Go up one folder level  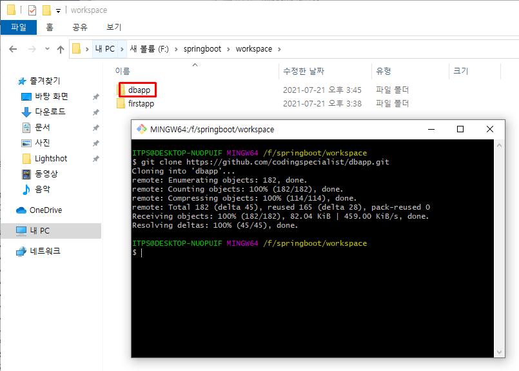[x=60, y=49]
